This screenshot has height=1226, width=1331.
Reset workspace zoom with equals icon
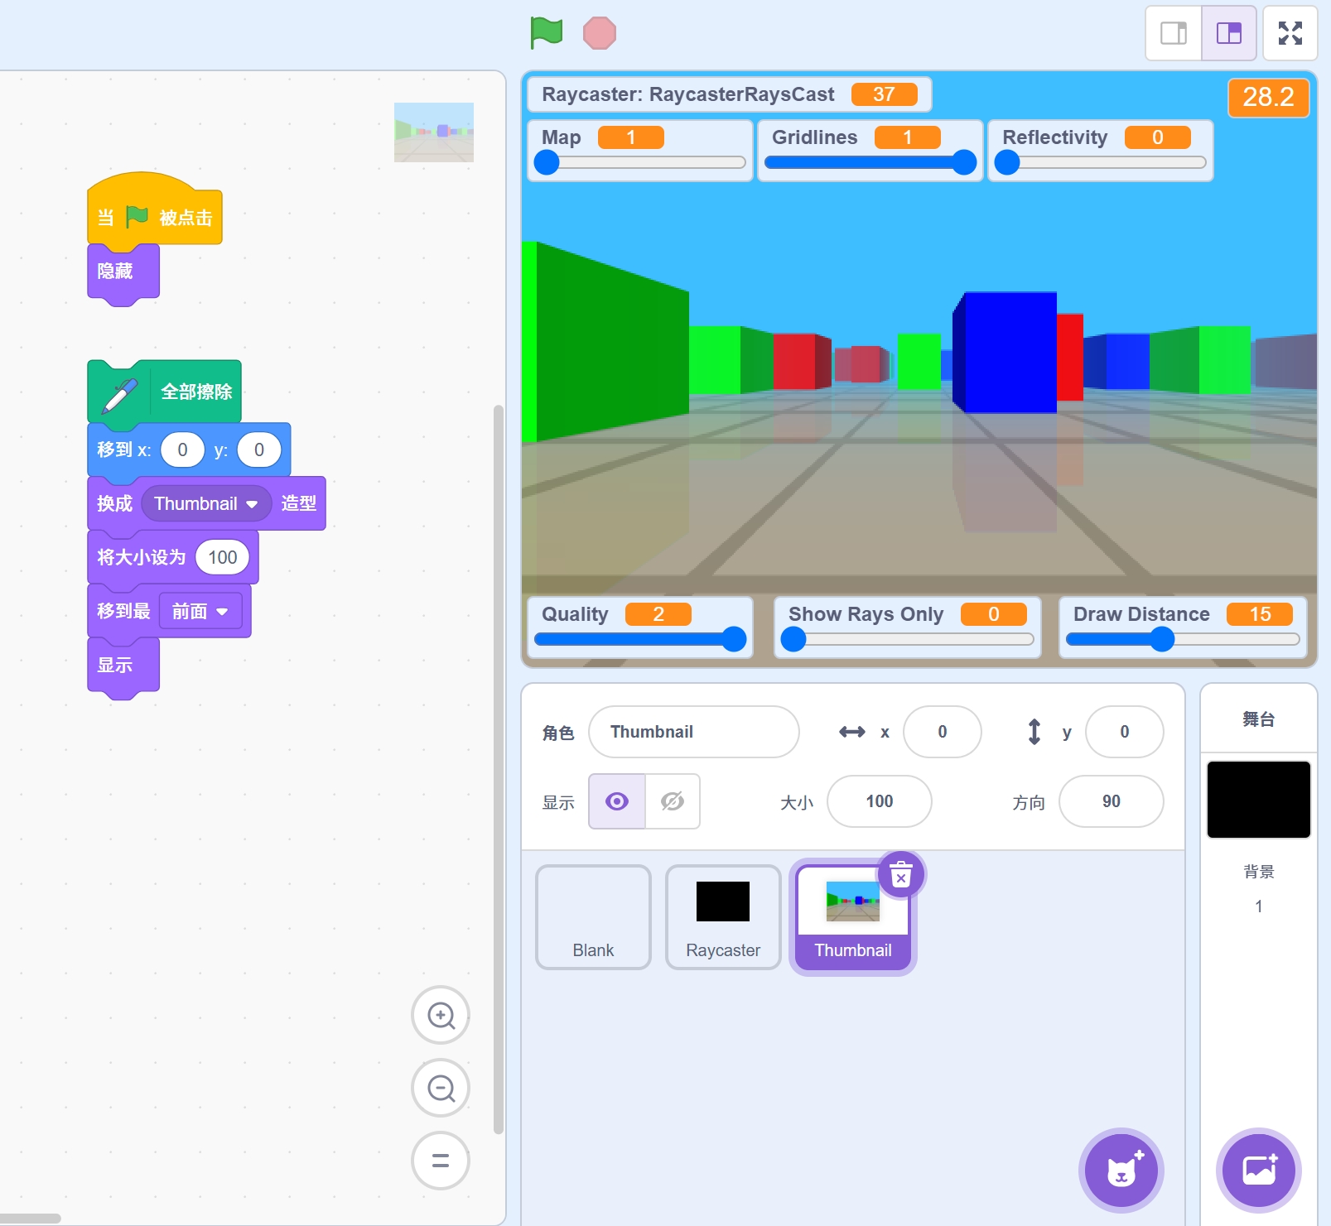click(x=441, y=1161)
